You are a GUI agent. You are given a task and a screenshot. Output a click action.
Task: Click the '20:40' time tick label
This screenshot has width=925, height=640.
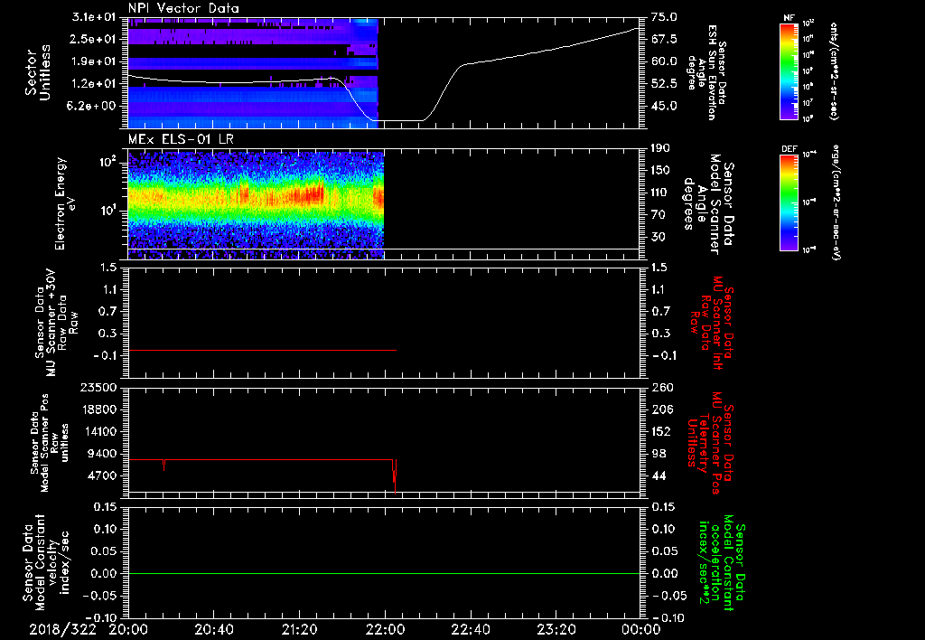(x=214, y=629)
